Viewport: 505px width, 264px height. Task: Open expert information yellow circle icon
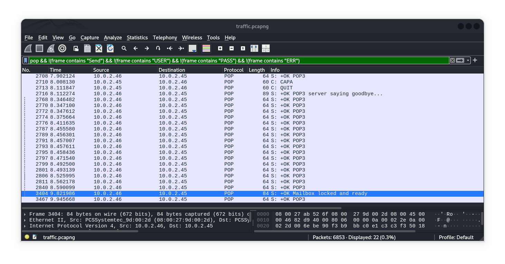click(27, 237)
